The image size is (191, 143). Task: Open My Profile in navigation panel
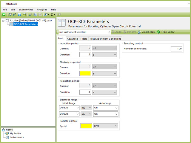coord(15,133)
